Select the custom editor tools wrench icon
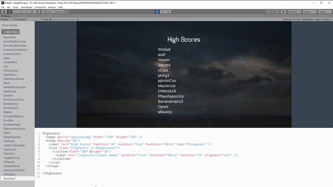 point(37,11)
